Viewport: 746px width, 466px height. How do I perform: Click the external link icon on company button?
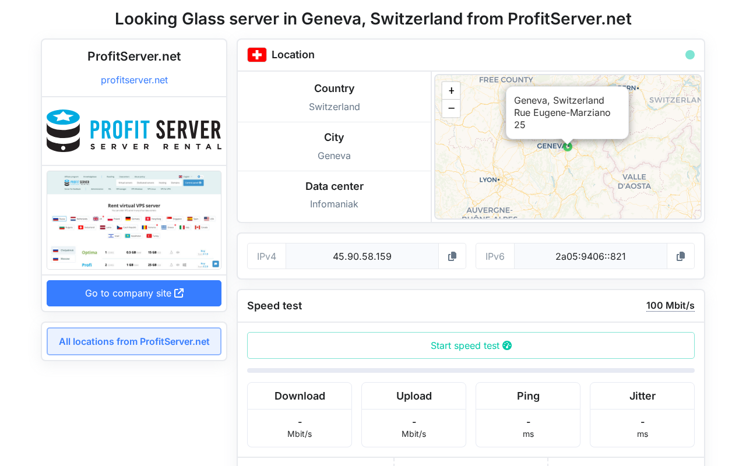point(179,293)
